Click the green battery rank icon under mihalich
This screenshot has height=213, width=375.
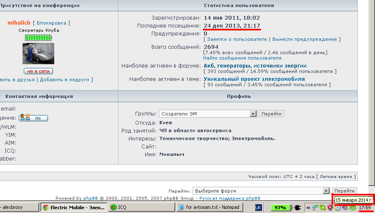click(x=38, y=38)
